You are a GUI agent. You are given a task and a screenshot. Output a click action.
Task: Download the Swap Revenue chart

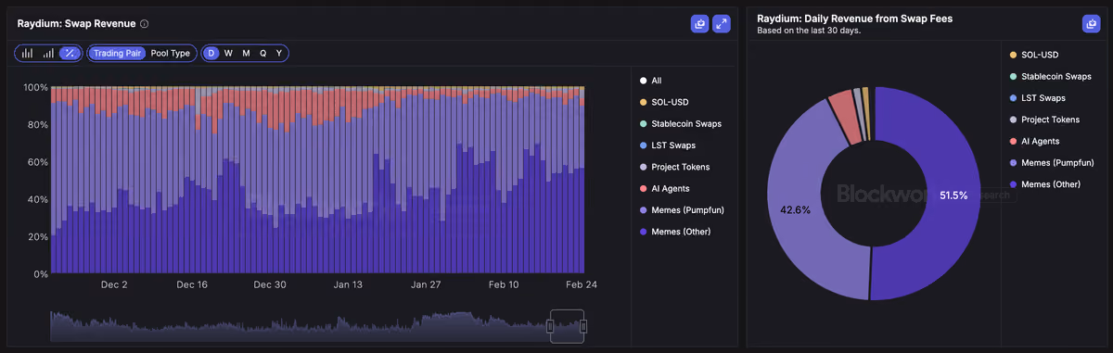[699, 24]
